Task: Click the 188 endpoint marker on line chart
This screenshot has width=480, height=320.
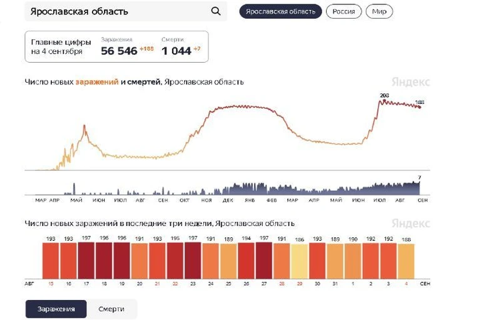Action: (x=419, y=107)
